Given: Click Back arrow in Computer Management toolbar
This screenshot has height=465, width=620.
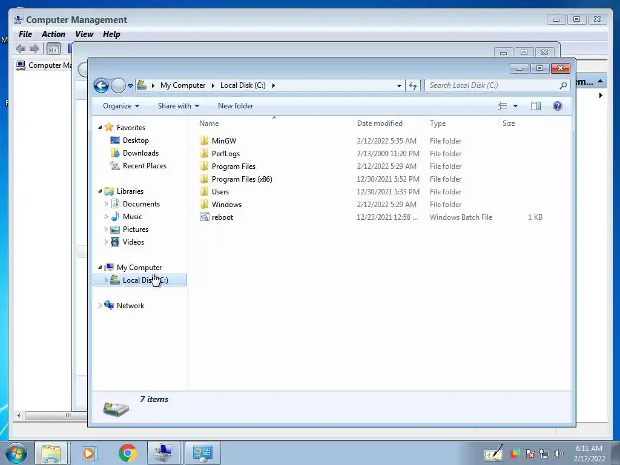Looking at the screenshot, I should click(21, 48).
